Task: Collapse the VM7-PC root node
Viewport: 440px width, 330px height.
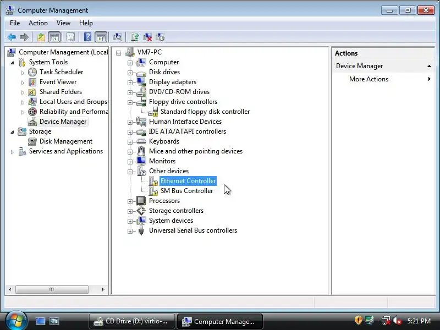Action: point(118,53)
